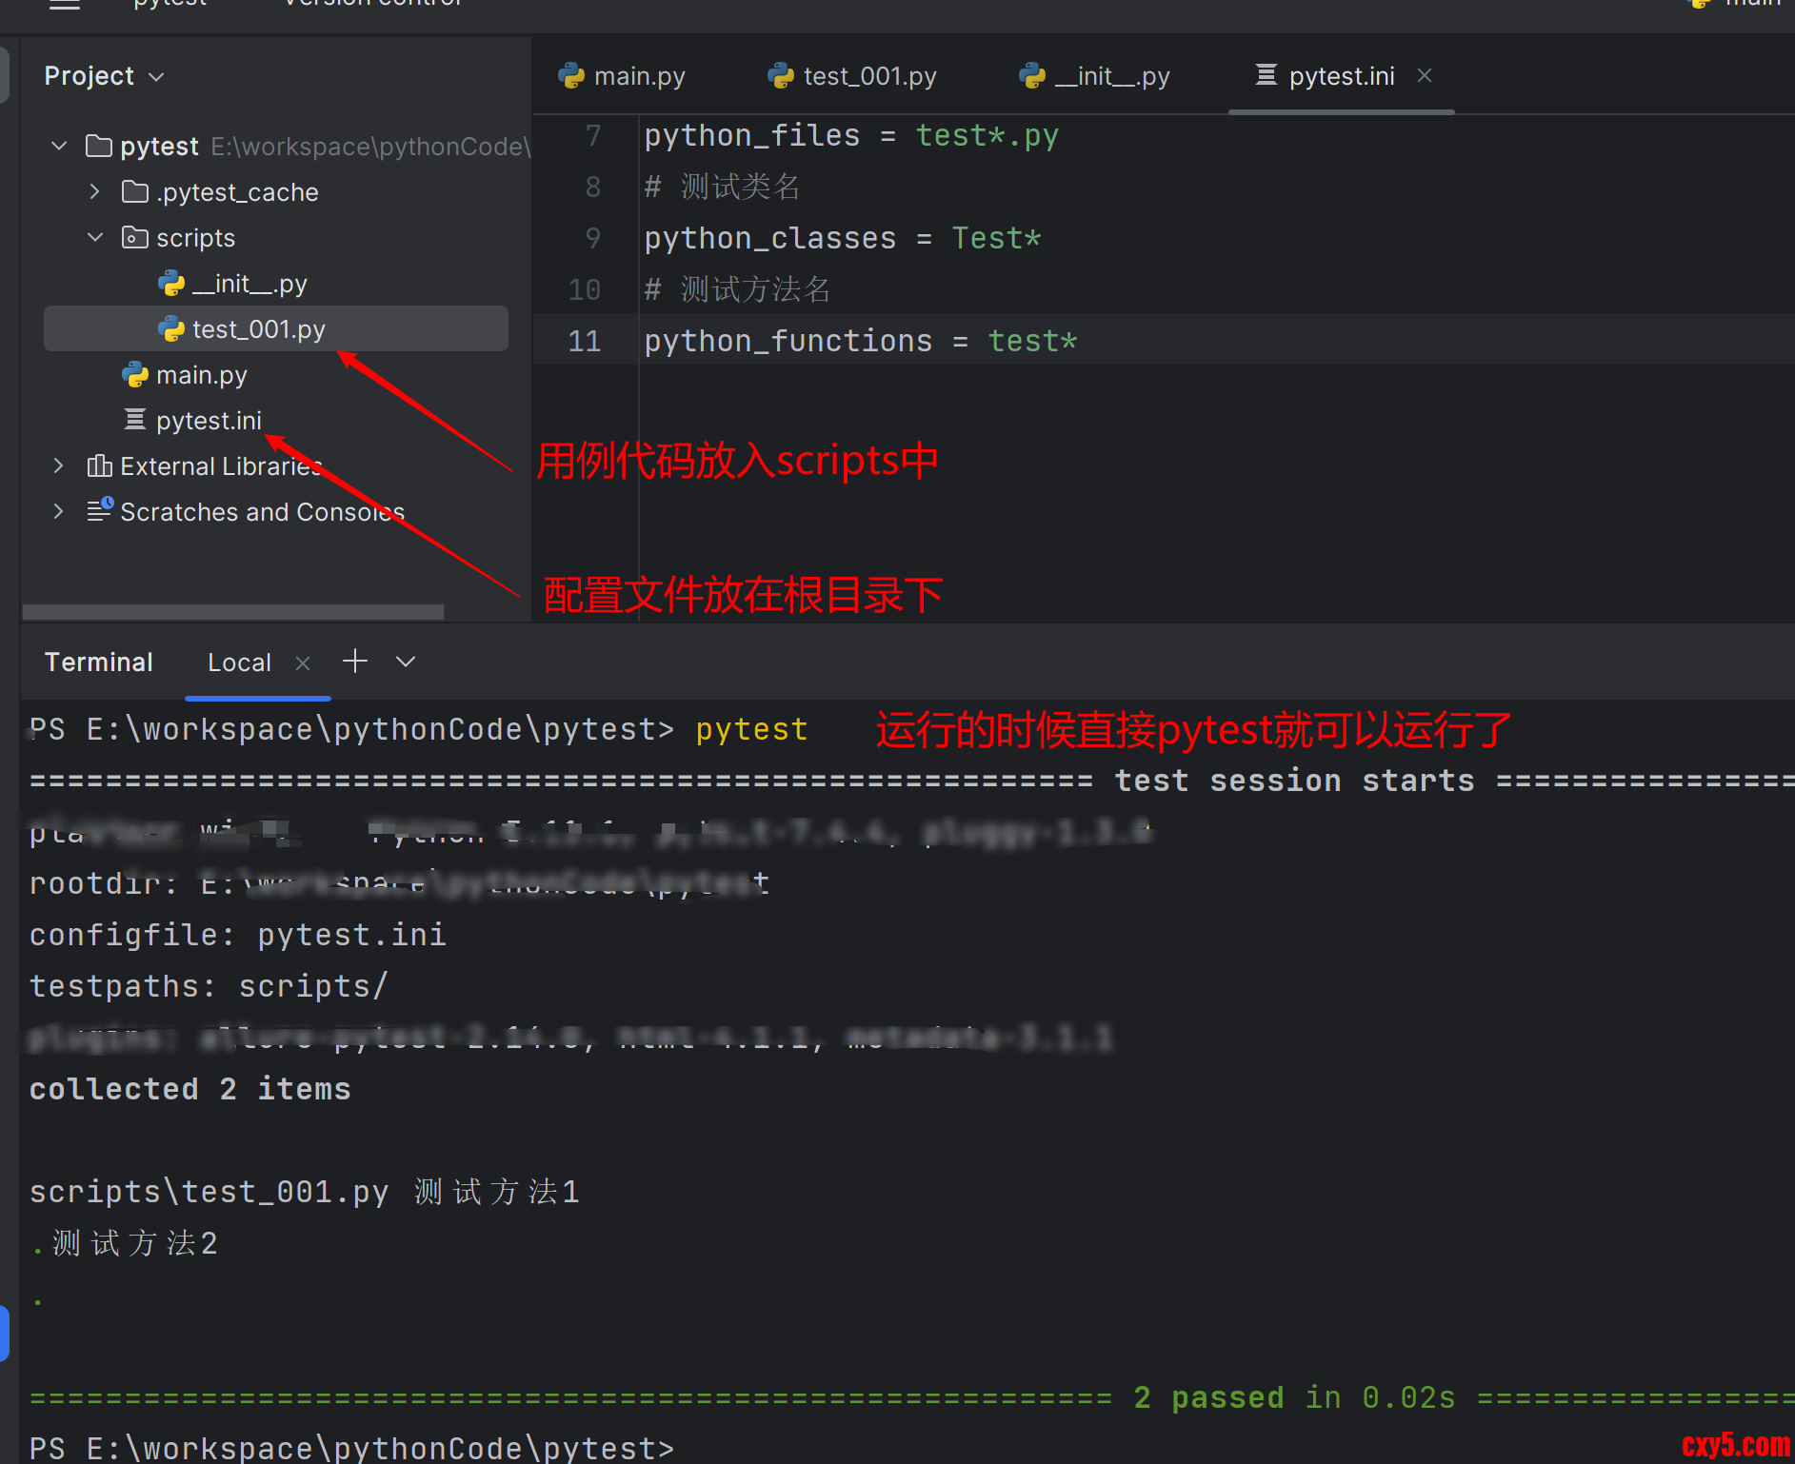
Task: Close the Local terminal tab
Action: coord(303,663)
